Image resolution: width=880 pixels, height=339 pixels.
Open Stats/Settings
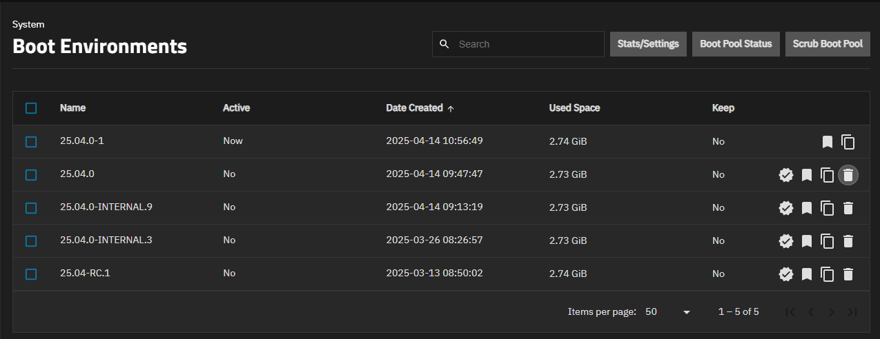[648, 44]
